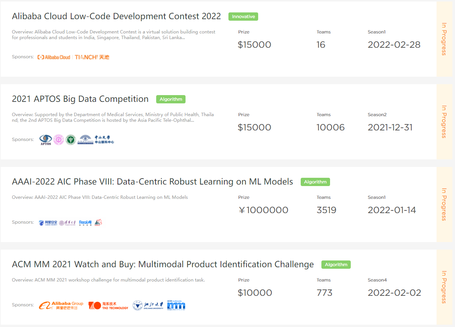Click the Alibaba Cloud sponsor logo
The image size is (455, 327).
(x=54, y=57)
